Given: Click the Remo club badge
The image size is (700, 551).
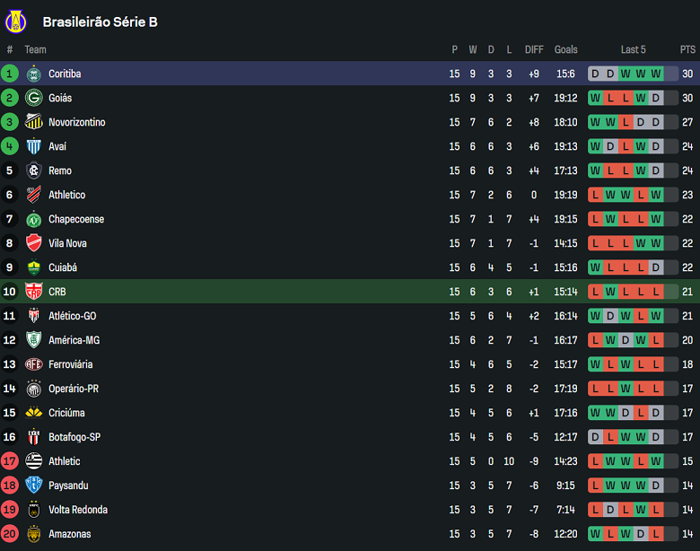Looking at the screenshot, I should click(x=34, y=171).
